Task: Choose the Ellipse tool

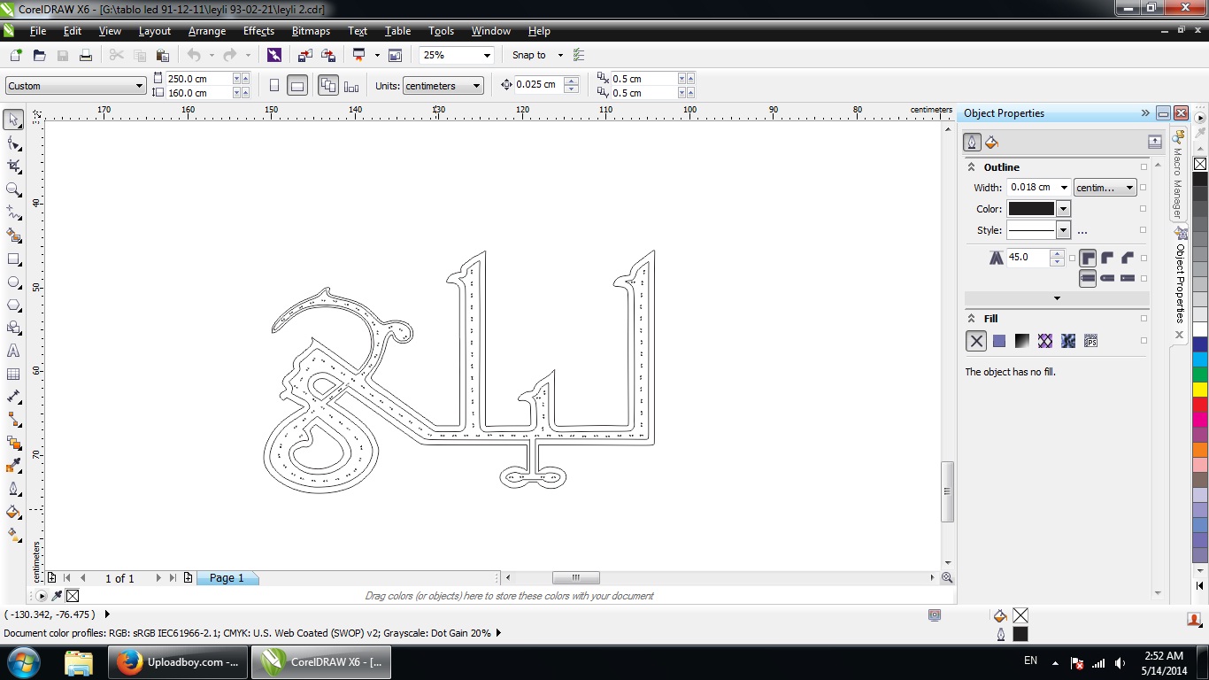Action: pyautogui.click(x=13, y=282)
